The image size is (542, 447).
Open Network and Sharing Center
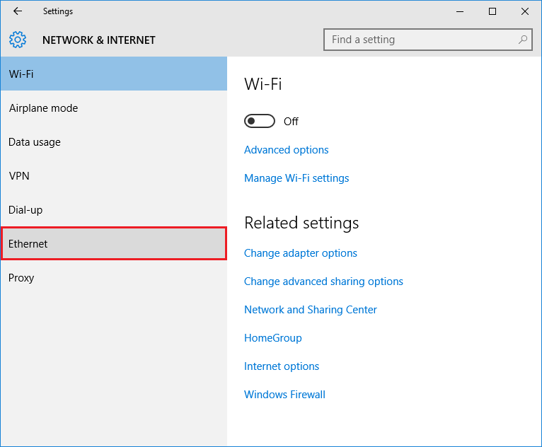[x=311, y=310]
